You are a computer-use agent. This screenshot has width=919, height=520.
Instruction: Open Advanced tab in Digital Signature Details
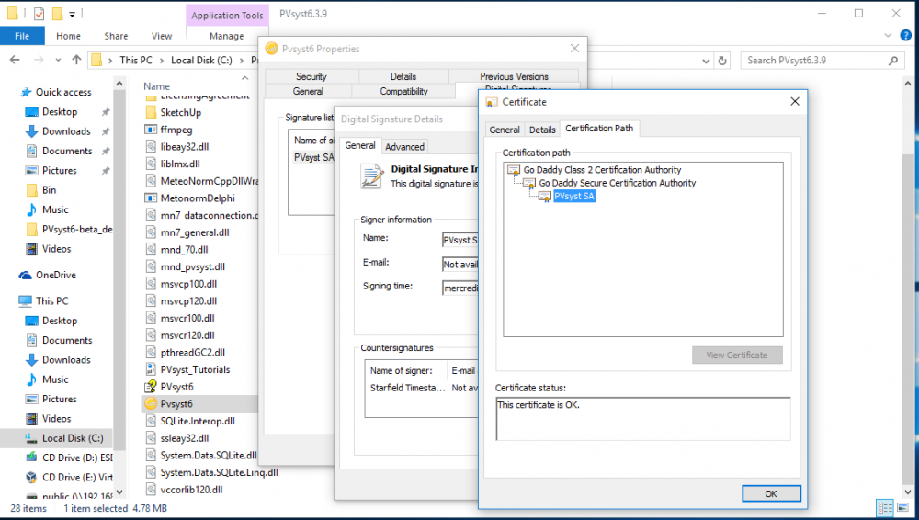click(404, 147)
